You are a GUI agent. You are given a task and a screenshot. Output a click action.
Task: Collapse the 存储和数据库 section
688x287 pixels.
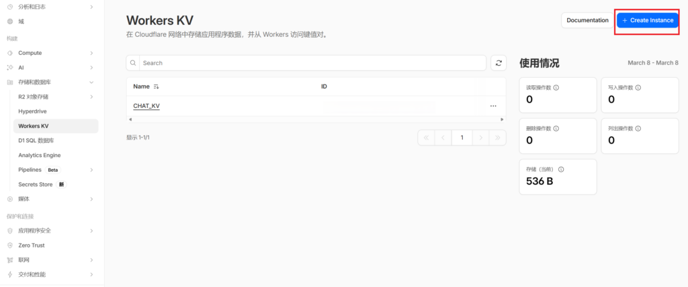91,82
